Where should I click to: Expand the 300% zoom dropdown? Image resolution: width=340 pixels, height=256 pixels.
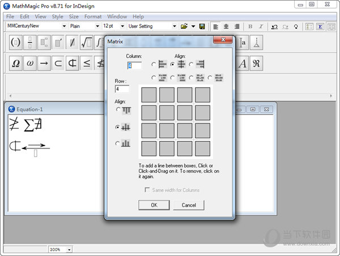69,250
